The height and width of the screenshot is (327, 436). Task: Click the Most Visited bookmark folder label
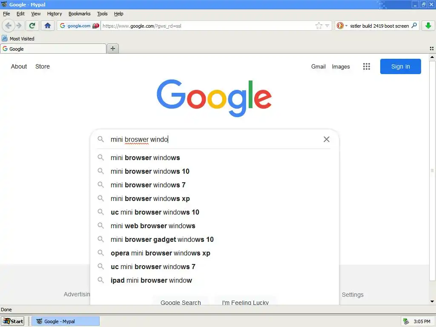click(22, 39)
